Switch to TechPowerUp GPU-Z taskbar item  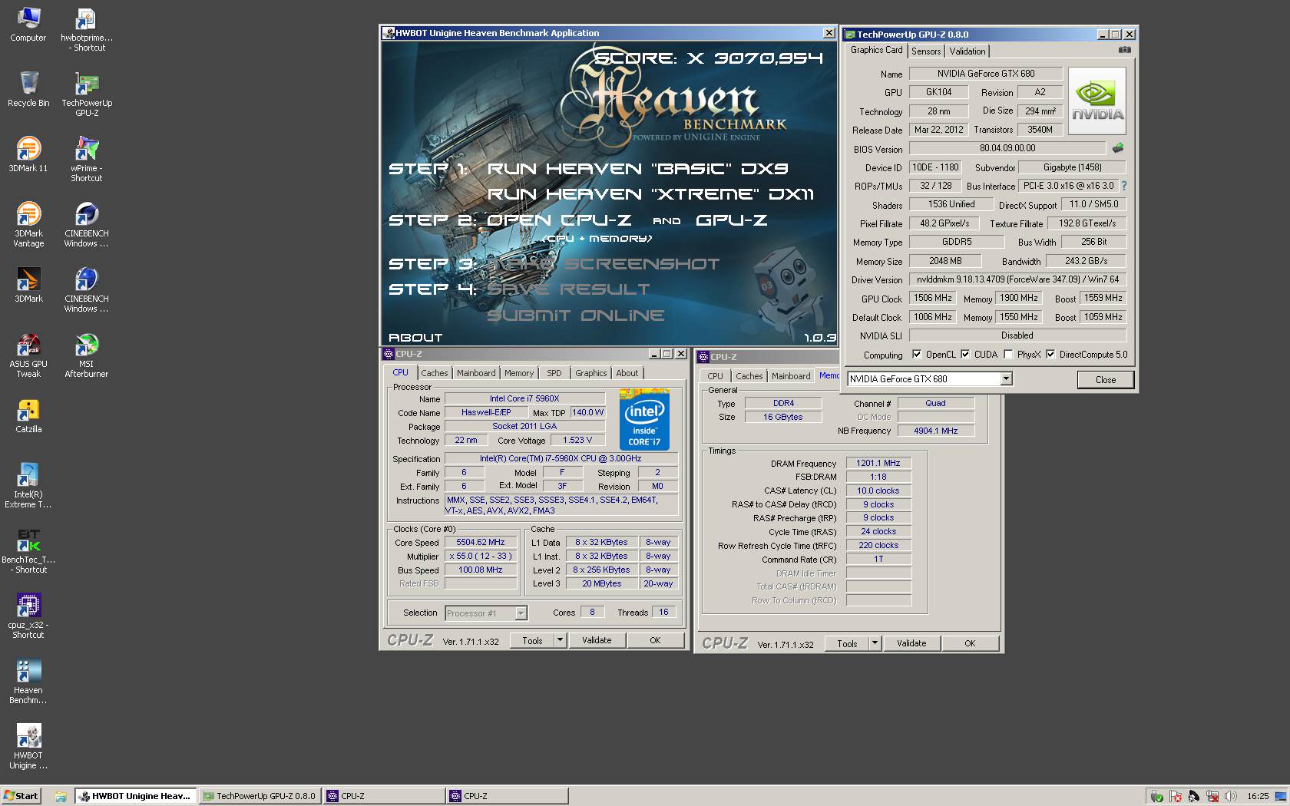(259, 796)
